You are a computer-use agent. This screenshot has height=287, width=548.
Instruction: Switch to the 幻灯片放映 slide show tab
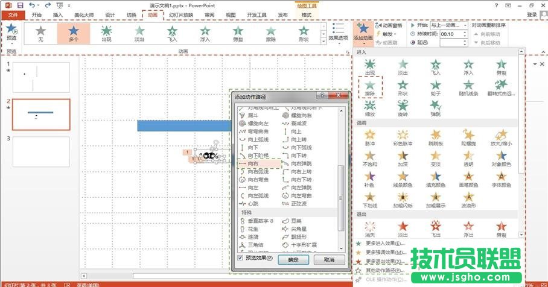tap(181, 15)
